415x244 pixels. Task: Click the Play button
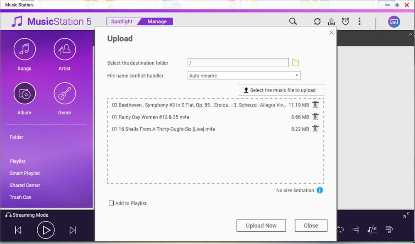(46, 230)
